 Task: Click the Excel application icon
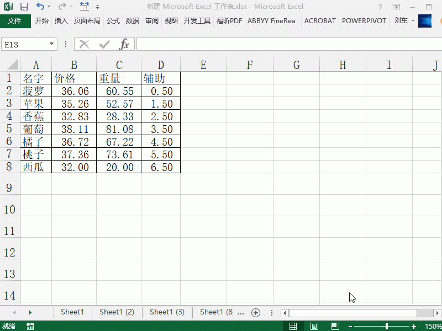click(8, 6)
